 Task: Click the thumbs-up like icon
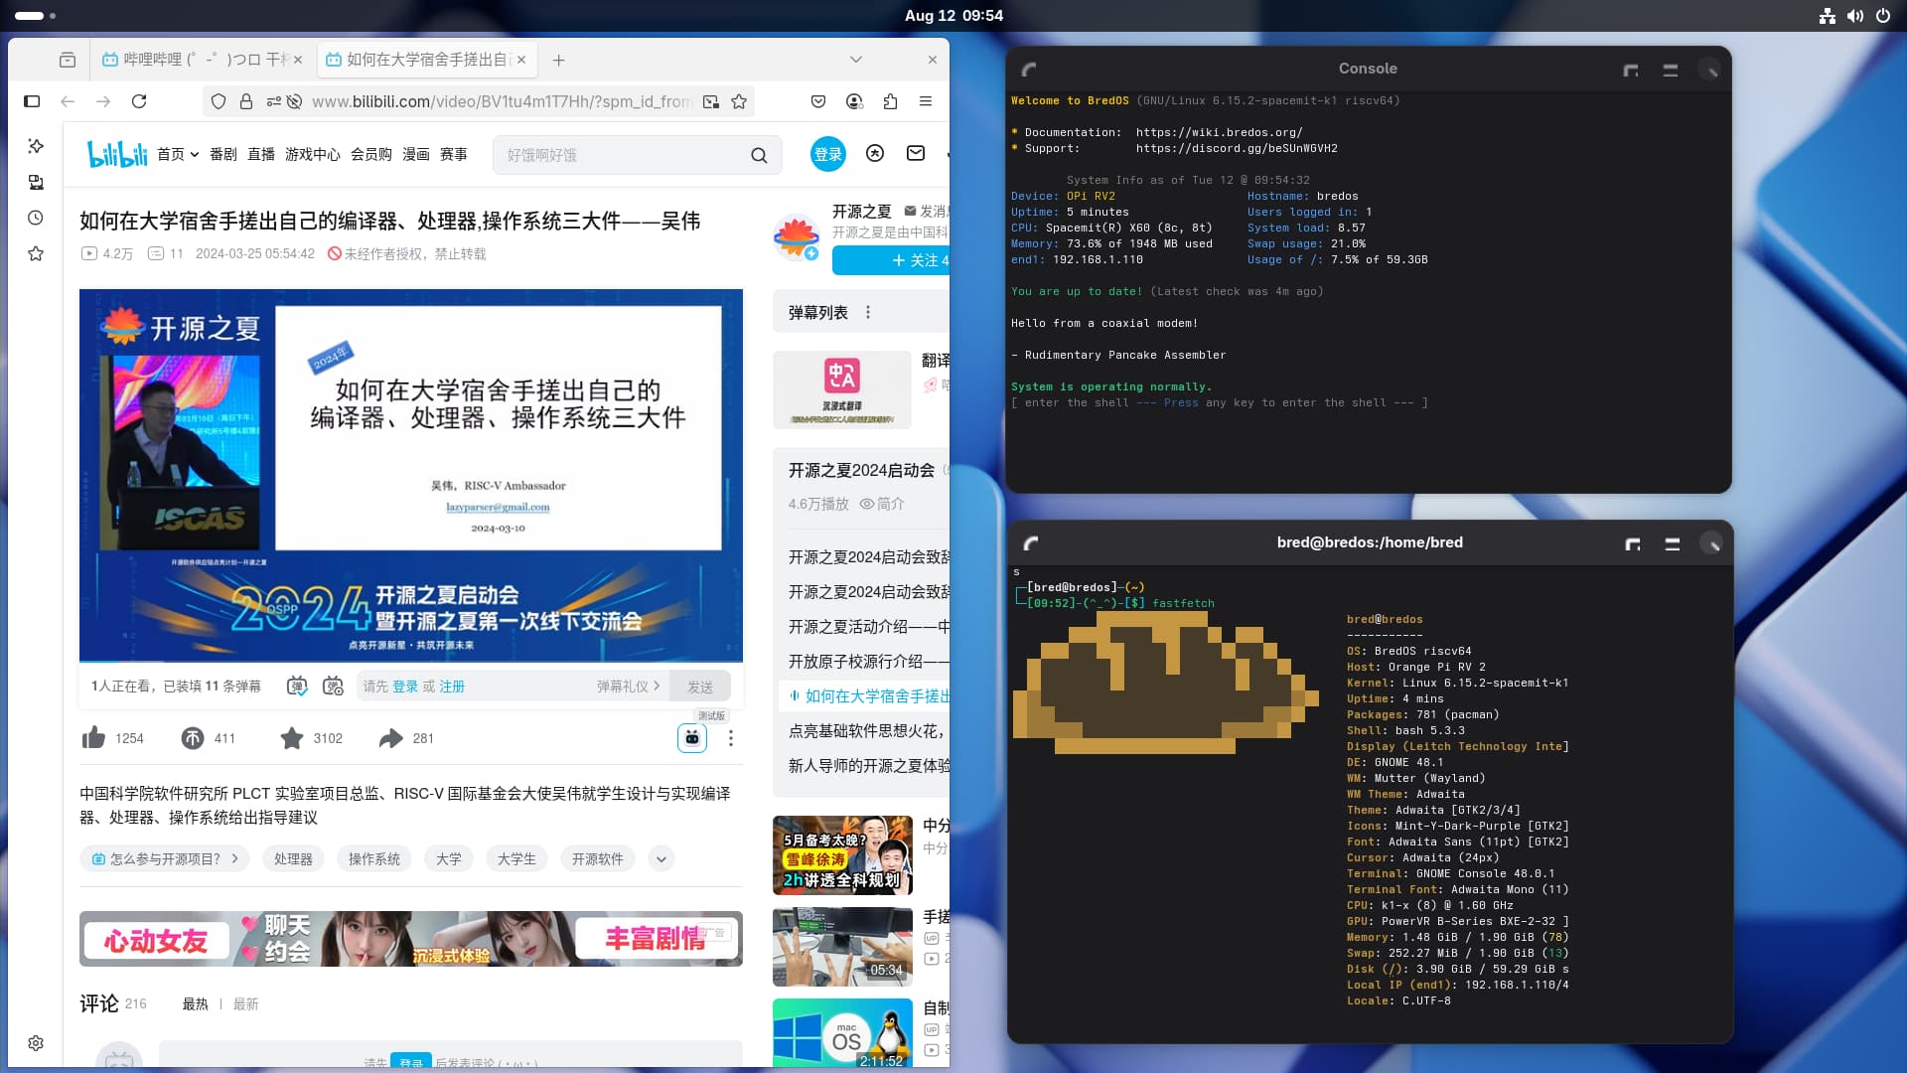[x=94, y=738]
